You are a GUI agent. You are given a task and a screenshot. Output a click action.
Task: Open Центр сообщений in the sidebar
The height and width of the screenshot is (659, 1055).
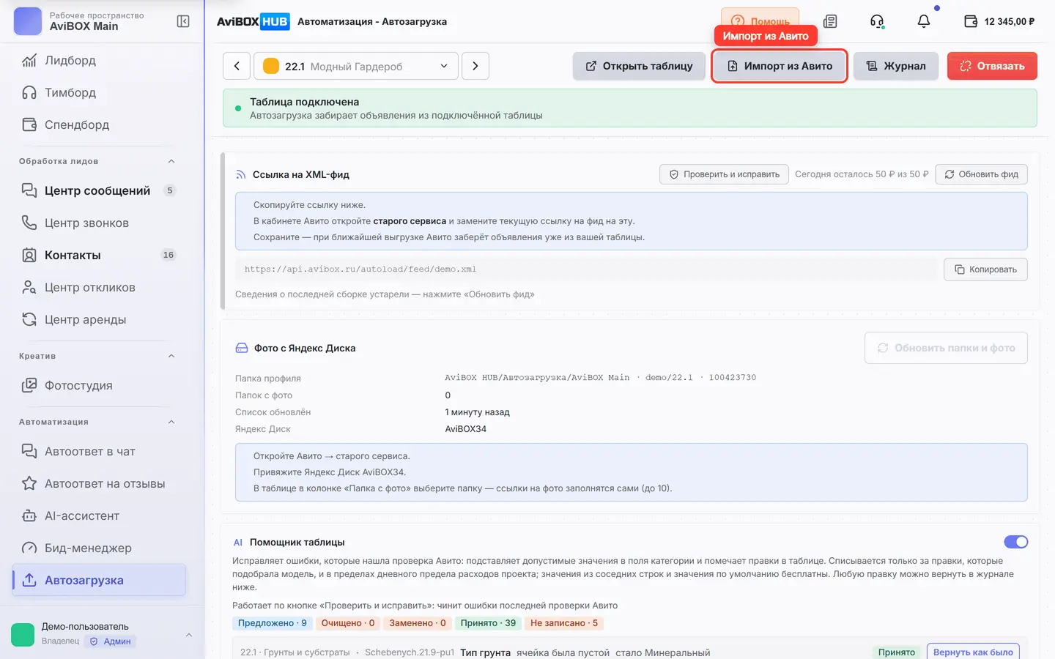click(100, 190)
